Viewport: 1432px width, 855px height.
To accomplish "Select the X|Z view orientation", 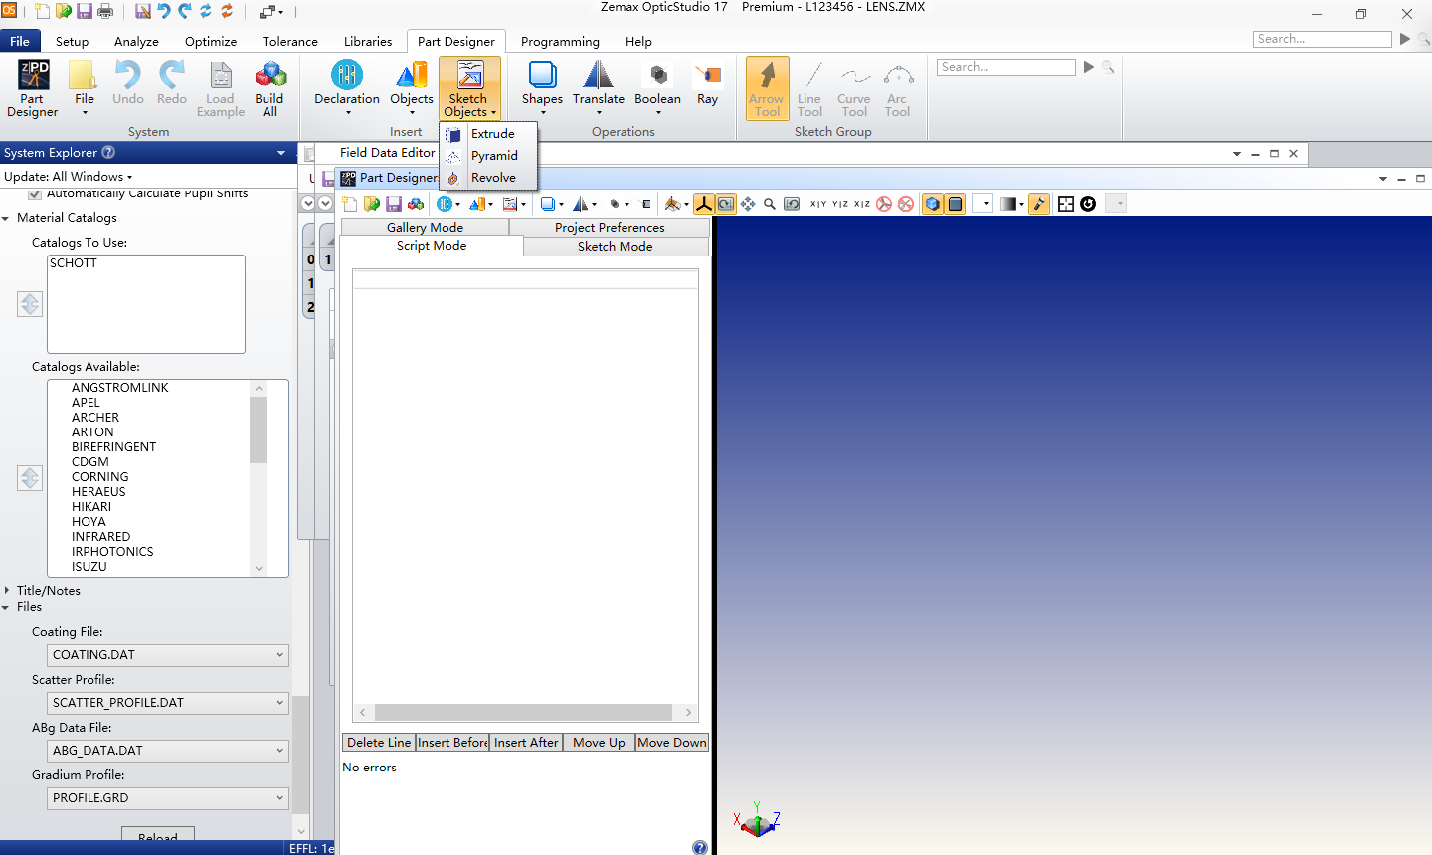I will pos(862,204).
